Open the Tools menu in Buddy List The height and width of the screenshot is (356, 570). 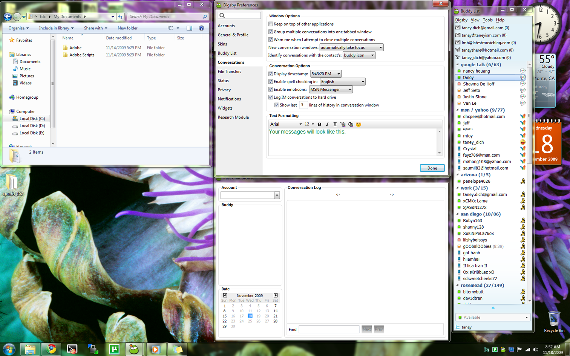point(487,20)
